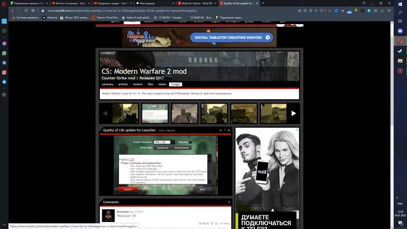Open the Opera sidebar home icon
The image size is (407, 229).
tap(4, 31)
